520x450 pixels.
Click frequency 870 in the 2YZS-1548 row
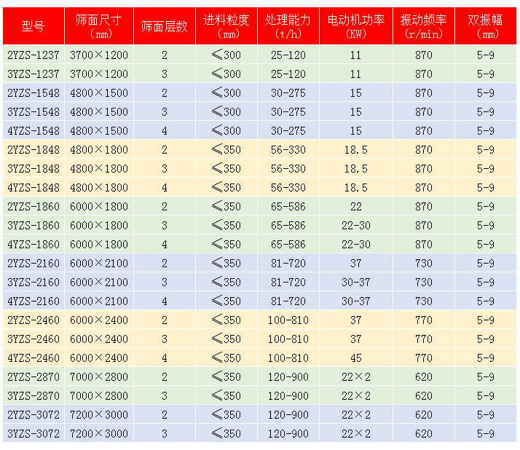424,93
